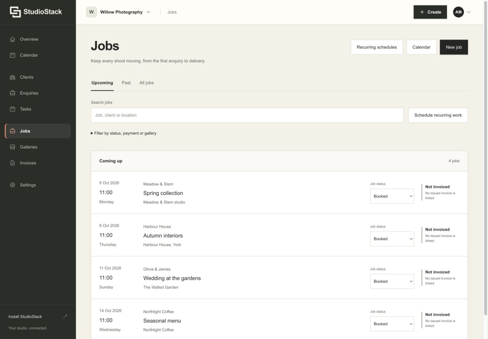This screenshot has height=339, width=488.
Task: Open Overview in the sidebar
Action: (x=38, y=39)
